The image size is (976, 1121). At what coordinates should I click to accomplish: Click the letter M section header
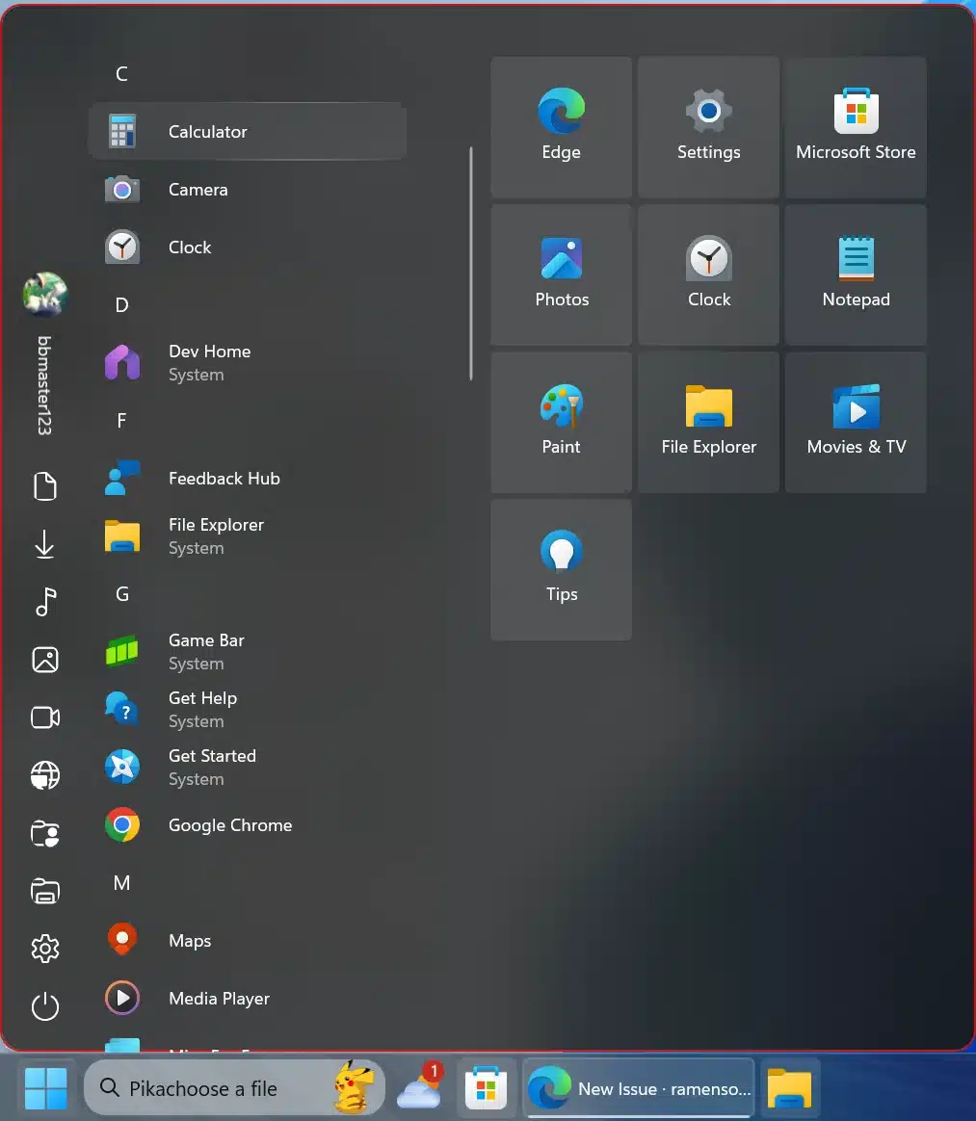(121, 883)
